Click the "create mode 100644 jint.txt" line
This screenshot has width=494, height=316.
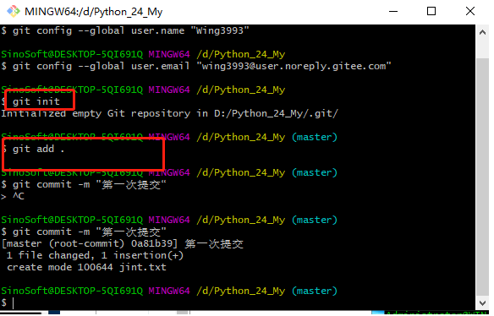click(86, 267)
